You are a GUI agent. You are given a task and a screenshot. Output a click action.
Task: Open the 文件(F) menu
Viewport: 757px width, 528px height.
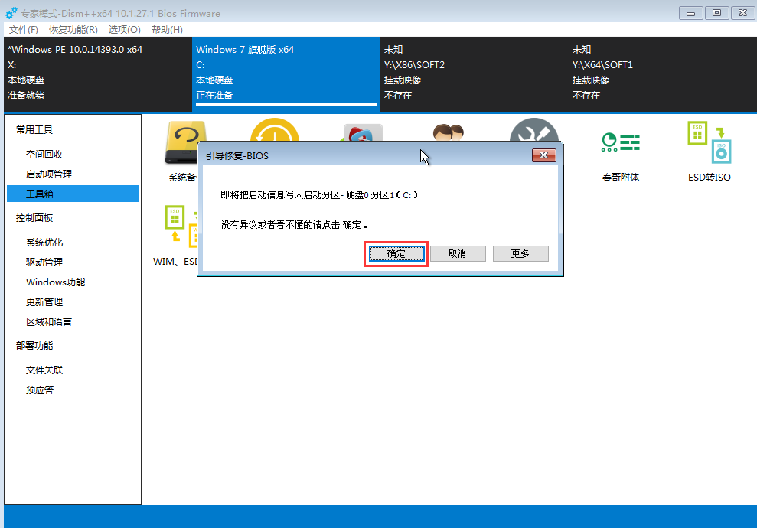click(24, 30)
